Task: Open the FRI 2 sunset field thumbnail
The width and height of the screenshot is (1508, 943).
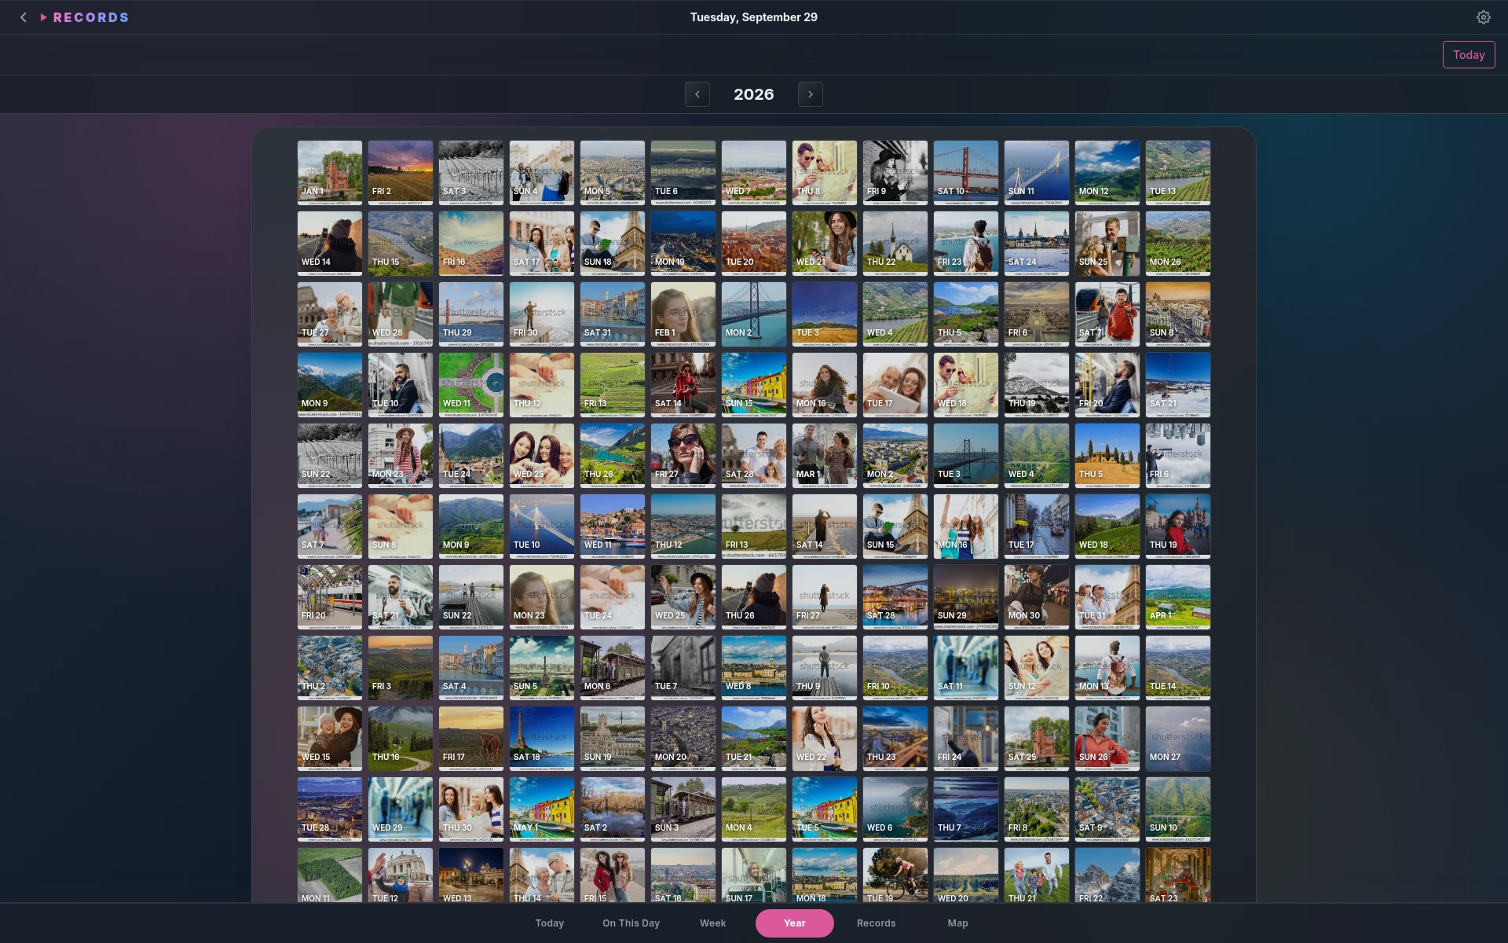Action: (401, 173)
